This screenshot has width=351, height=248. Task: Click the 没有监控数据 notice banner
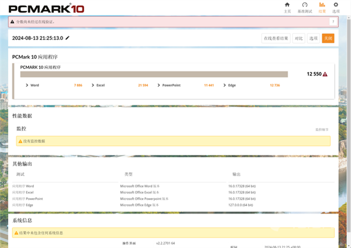pyautogui.click(x=172, y=141)
